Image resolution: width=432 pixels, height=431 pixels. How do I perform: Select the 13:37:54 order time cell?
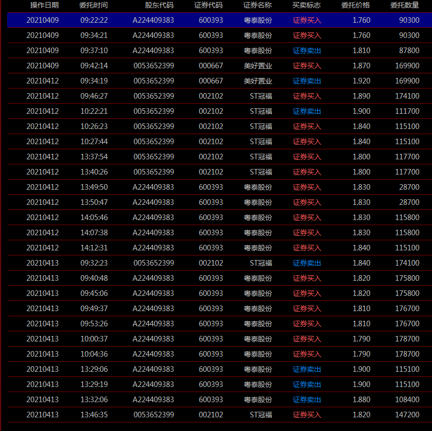94,156
